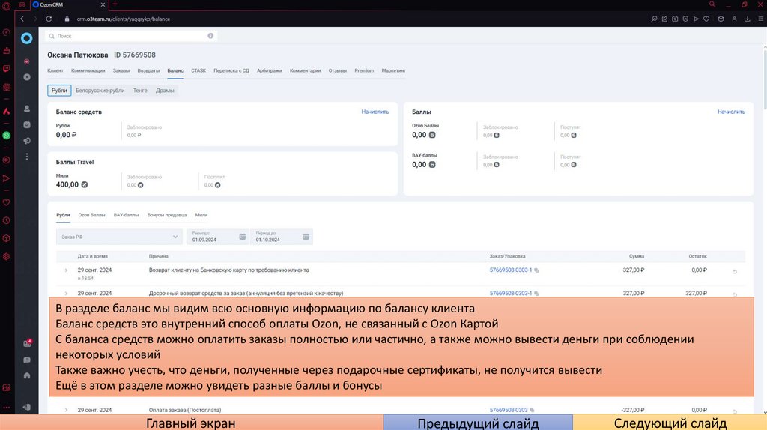Expand the Возврат клиенту на Банковскую карту row

coord(67,270)
